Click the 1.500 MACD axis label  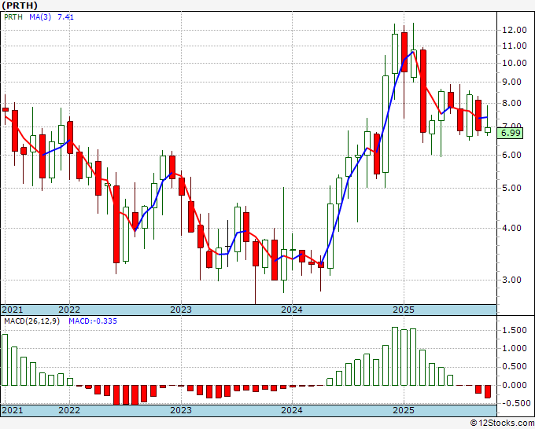pos(515,330)
